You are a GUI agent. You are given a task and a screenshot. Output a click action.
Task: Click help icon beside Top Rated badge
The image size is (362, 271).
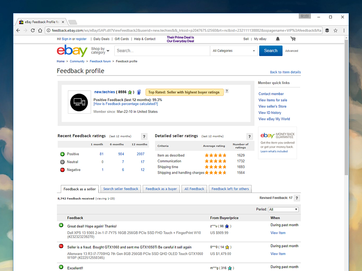click(x=227, y=91)
